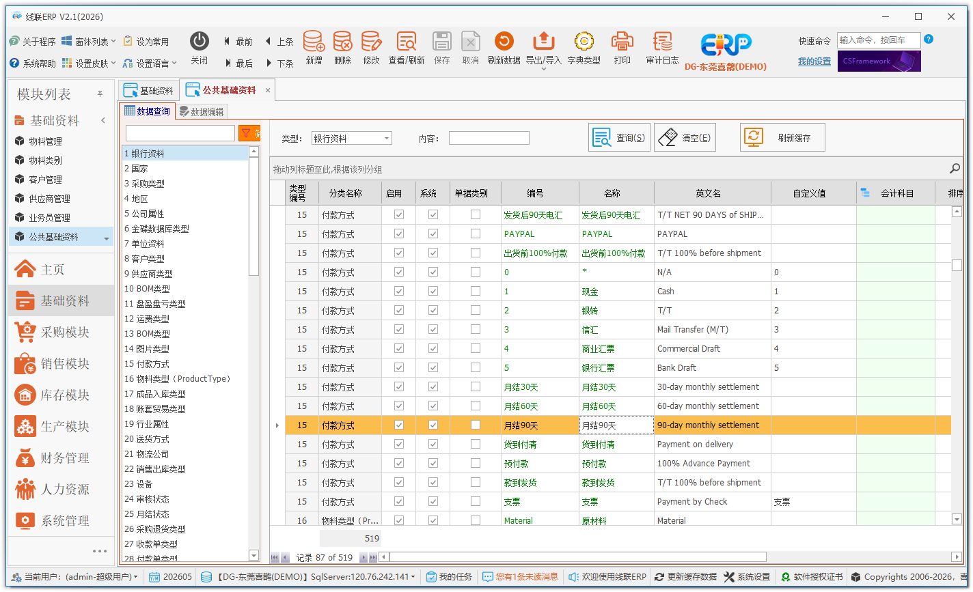
Task: Click the 打印 printer icon
Action: coord(622,41)
